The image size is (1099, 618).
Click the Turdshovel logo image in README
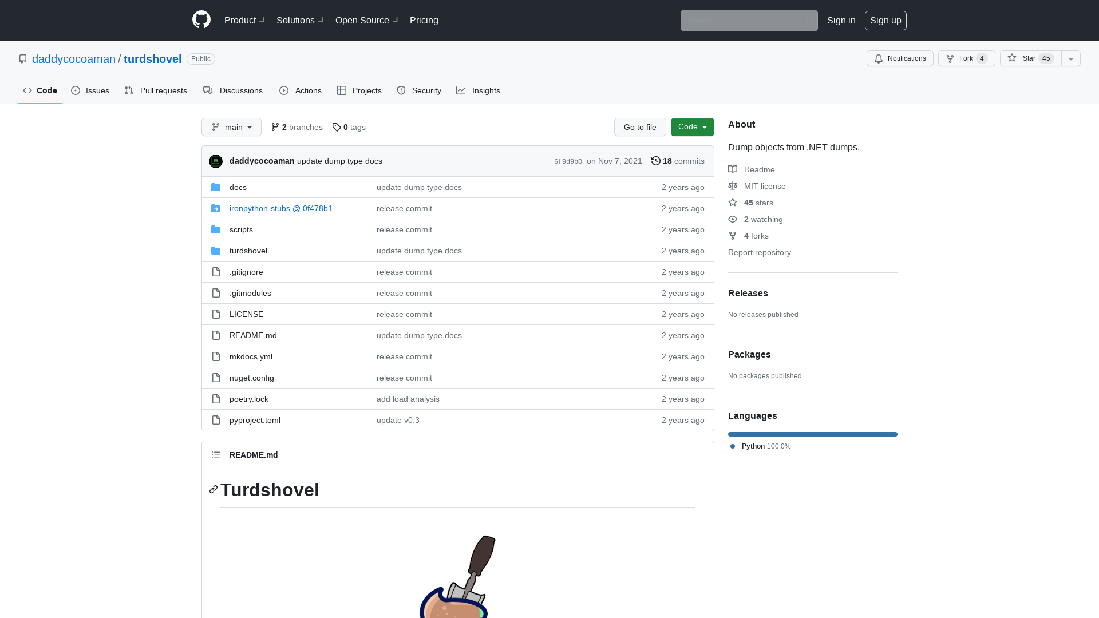(x=458, y=576)
